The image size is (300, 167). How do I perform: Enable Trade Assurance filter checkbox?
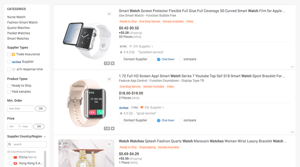[9, 54]
